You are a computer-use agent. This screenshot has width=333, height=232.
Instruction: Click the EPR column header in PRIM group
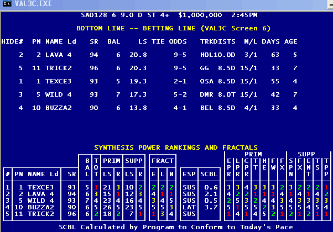[228, 167]
